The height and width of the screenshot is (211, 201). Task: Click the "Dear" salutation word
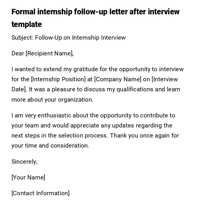pos(18,53)
